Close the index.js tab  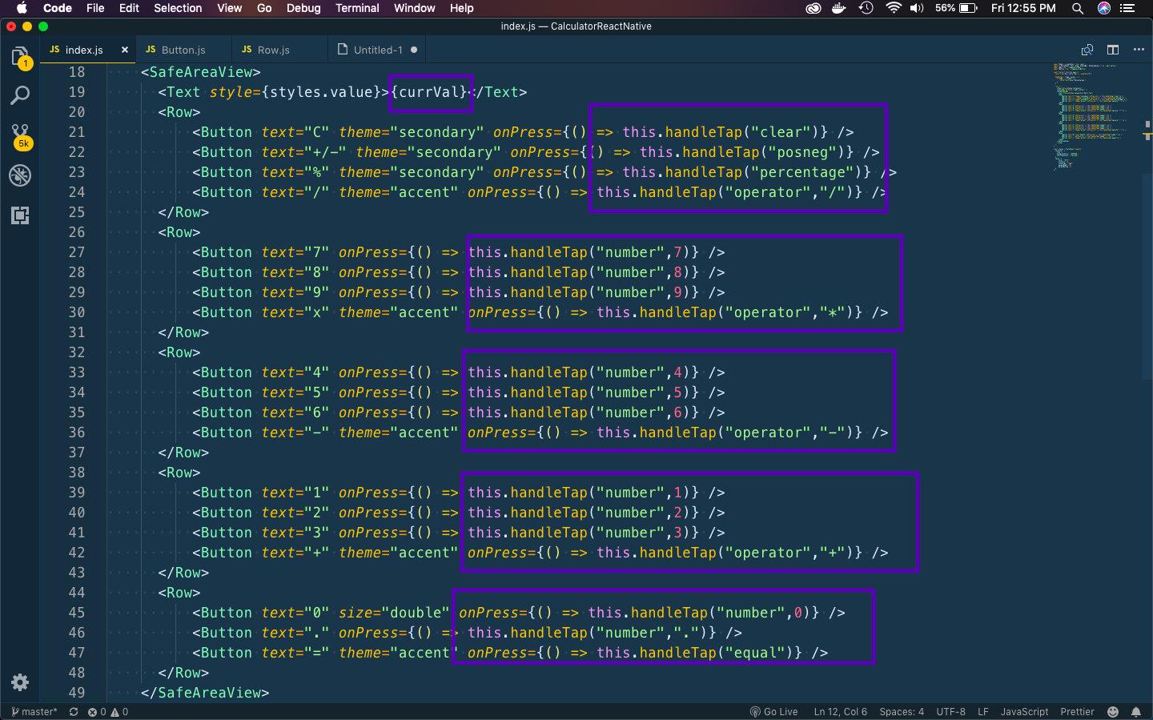(125, 50)
